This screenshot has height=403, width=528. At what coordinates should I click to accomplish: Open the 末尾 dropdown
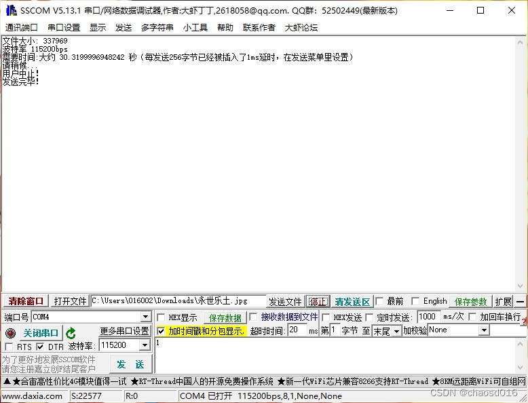(396, 331)
